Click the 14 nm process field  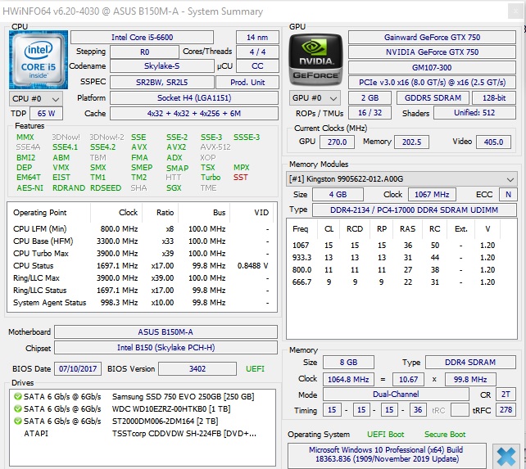tap(257, 37)
